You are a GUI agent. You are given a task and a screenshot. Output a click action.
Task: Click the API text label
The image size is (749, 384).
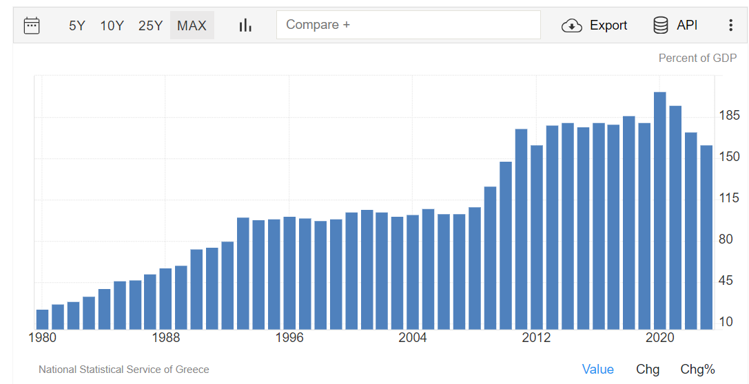tap(687, 25)
